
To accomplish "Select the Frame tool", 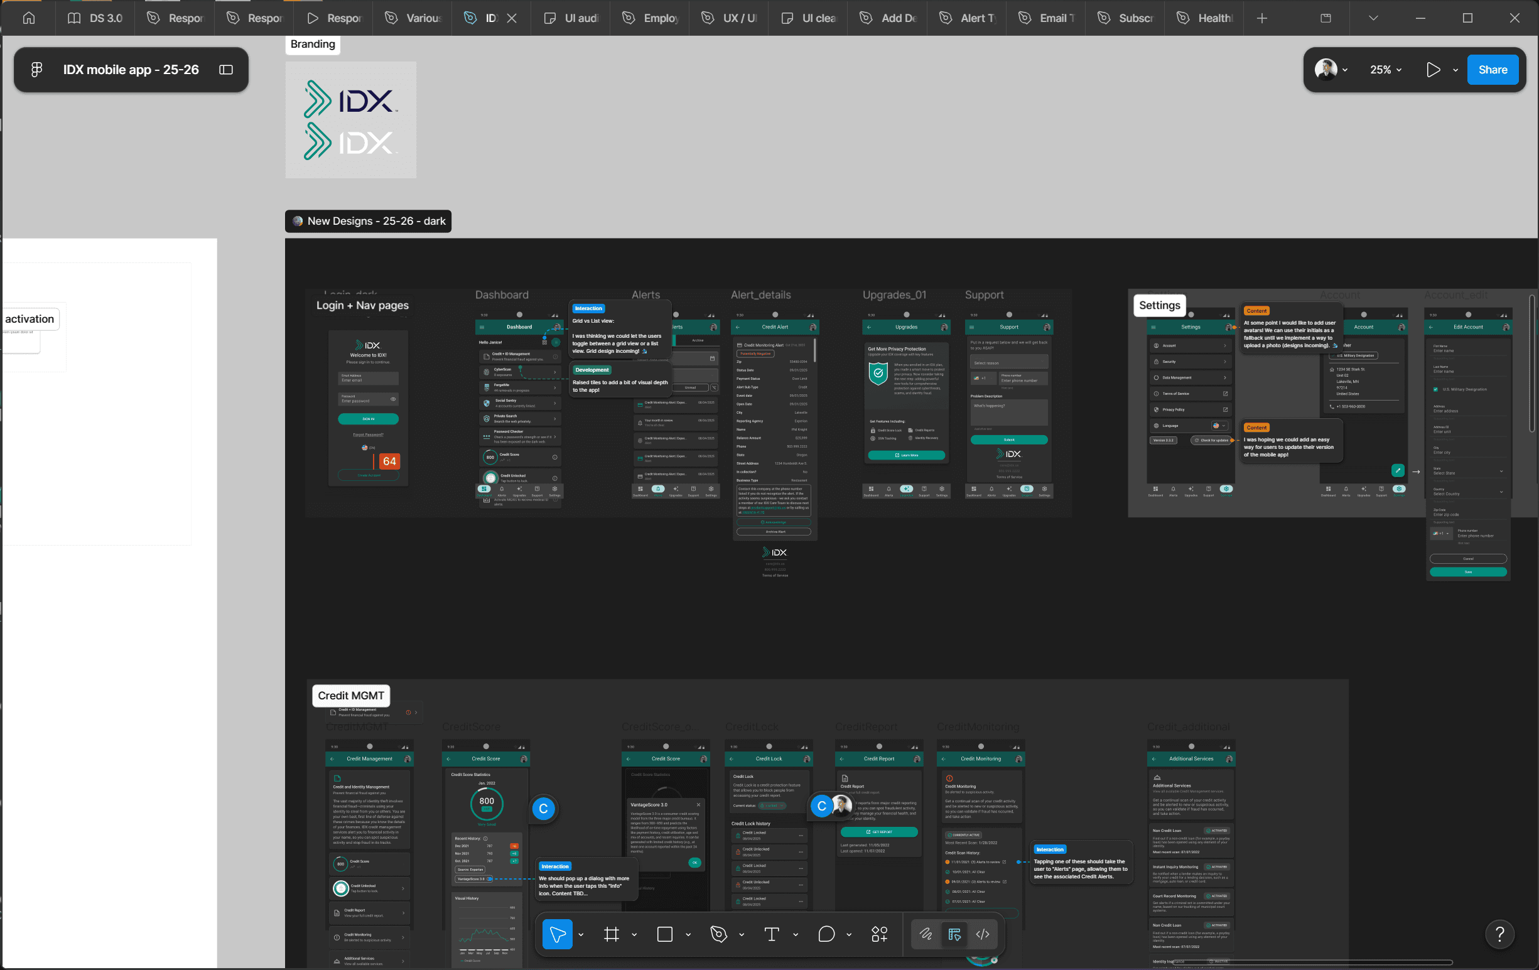I will coord(612,934).
